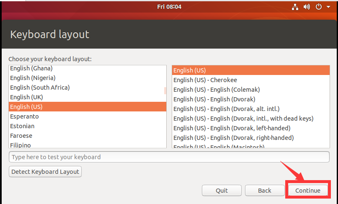338x204 pixels.
Task: Select English (UK) in language list
Action: (x=88, y=97)
